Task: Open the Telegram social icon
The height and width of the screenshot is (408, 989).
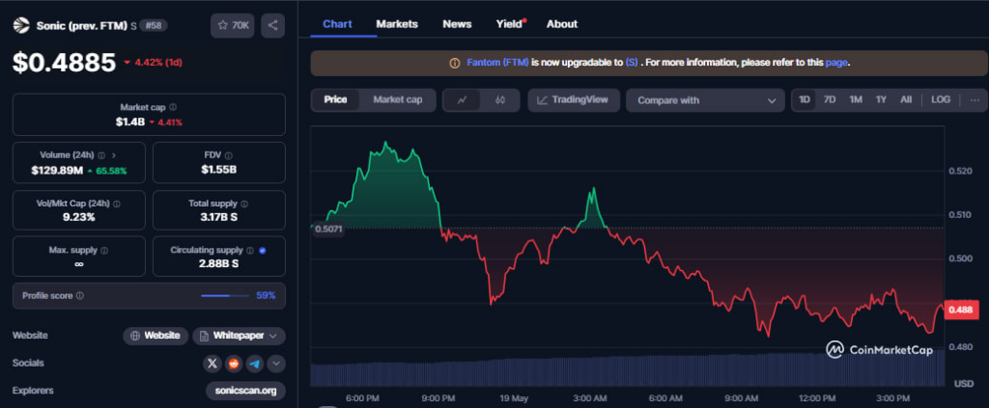Action: click(254, 364)
